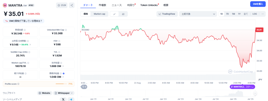
Task: Show info for 総供給量
Action: (61, 63)
